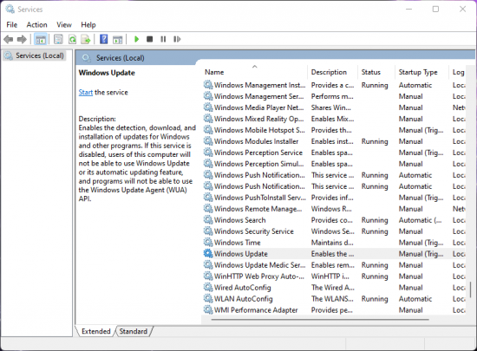Select Windows Media Player Net... row
This screenshot has height=351, width=477.
coord(333,107)
